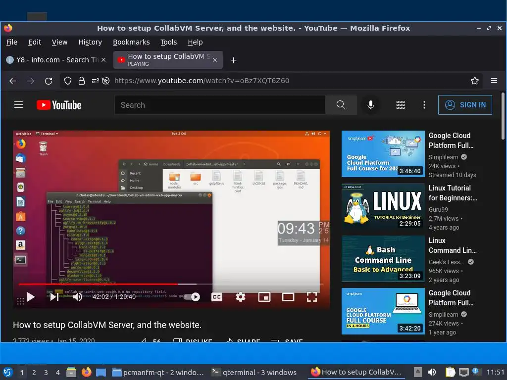Click the video title below the player
Image resolution: width=507 pixels, height=380 pixels.
coord(107,325)
